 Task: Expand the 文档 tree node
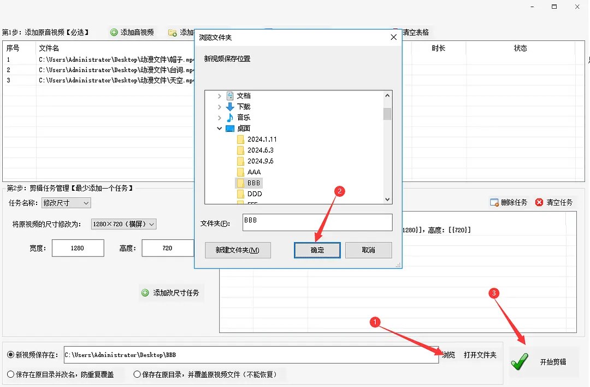220,96
